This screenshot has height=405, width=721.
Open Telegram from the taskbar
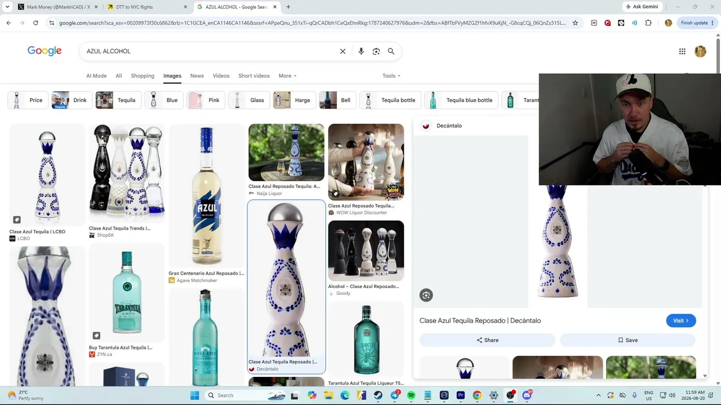tap(395, 395)
